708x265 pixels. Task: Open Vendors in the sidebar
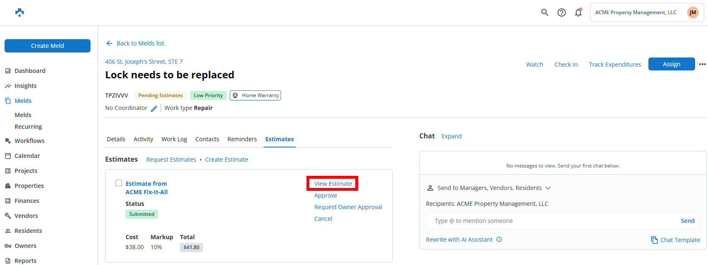click(26, 216)
